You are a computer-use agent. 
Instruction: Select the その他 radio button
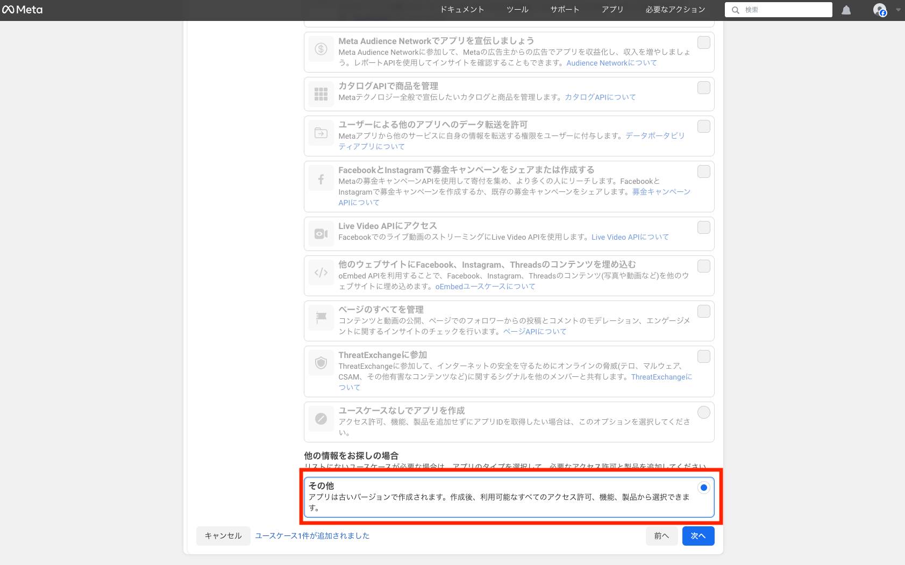coord(704,488)
